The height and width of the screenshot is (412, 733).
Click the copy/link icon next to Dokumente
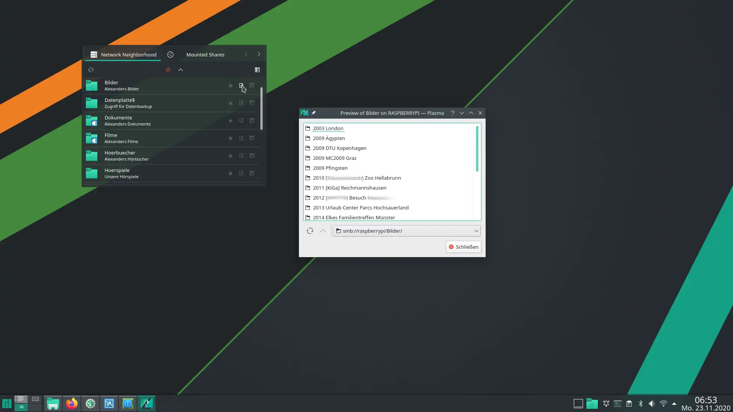[x=241, y=120]
